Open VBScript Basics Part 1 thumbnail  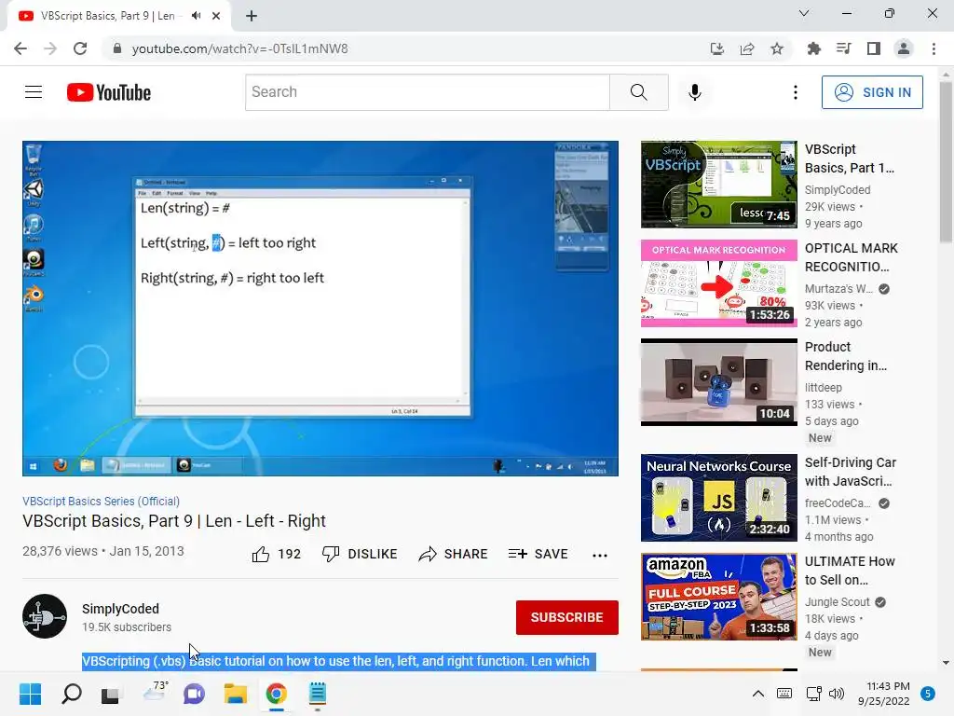[718, 185]
